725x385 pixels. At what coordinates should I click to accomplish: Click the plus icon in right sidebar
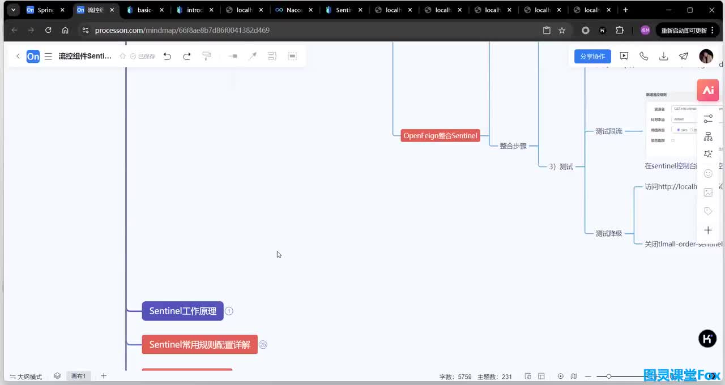click(708, 230)
